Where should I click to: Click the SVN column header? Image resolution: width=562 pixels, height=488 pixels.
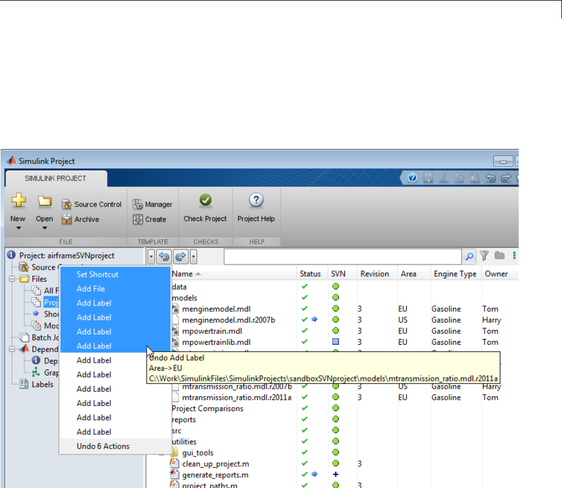click(338, 274)
